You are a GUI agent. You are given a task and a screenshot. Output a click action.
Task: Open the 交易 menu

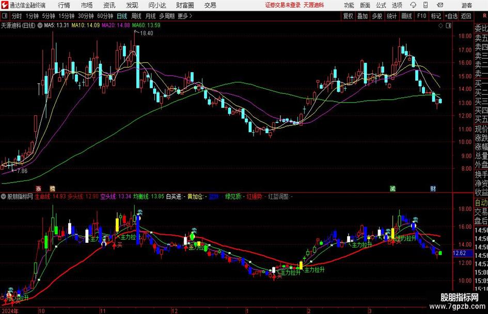point(210,5)
